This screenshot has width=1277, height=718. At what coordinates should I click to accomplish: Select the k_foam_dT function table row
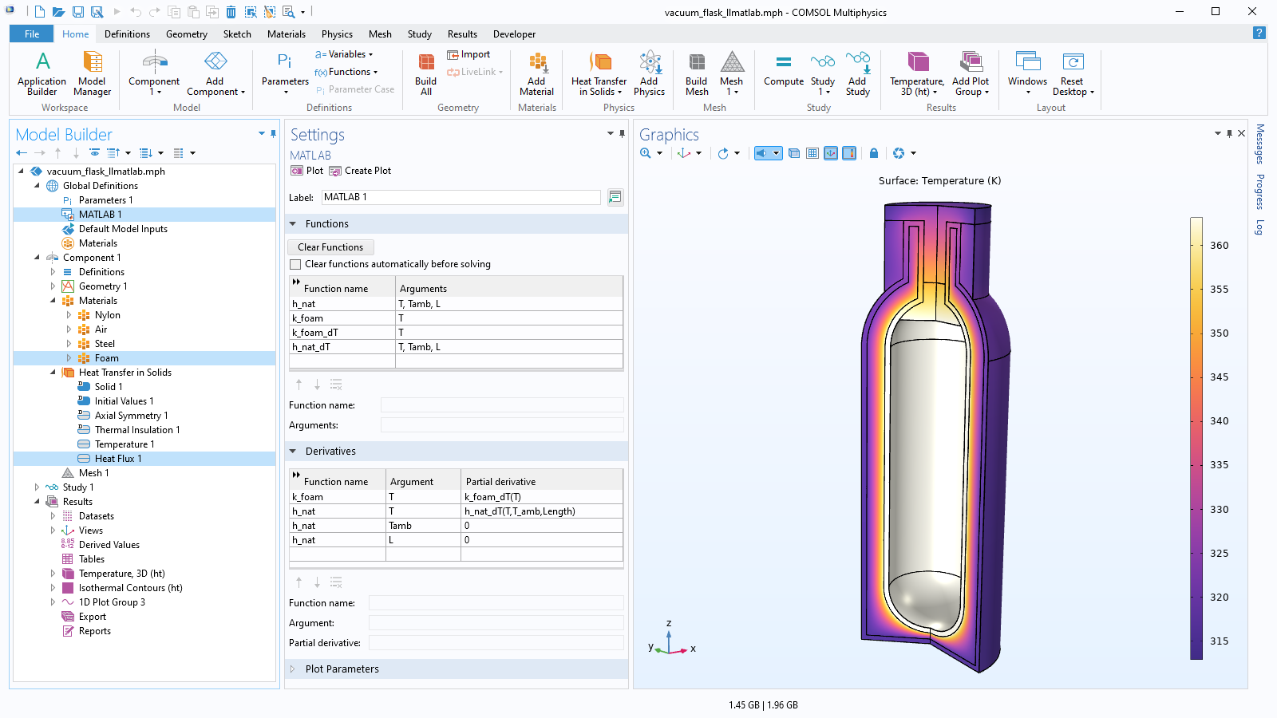coord(456,333)
